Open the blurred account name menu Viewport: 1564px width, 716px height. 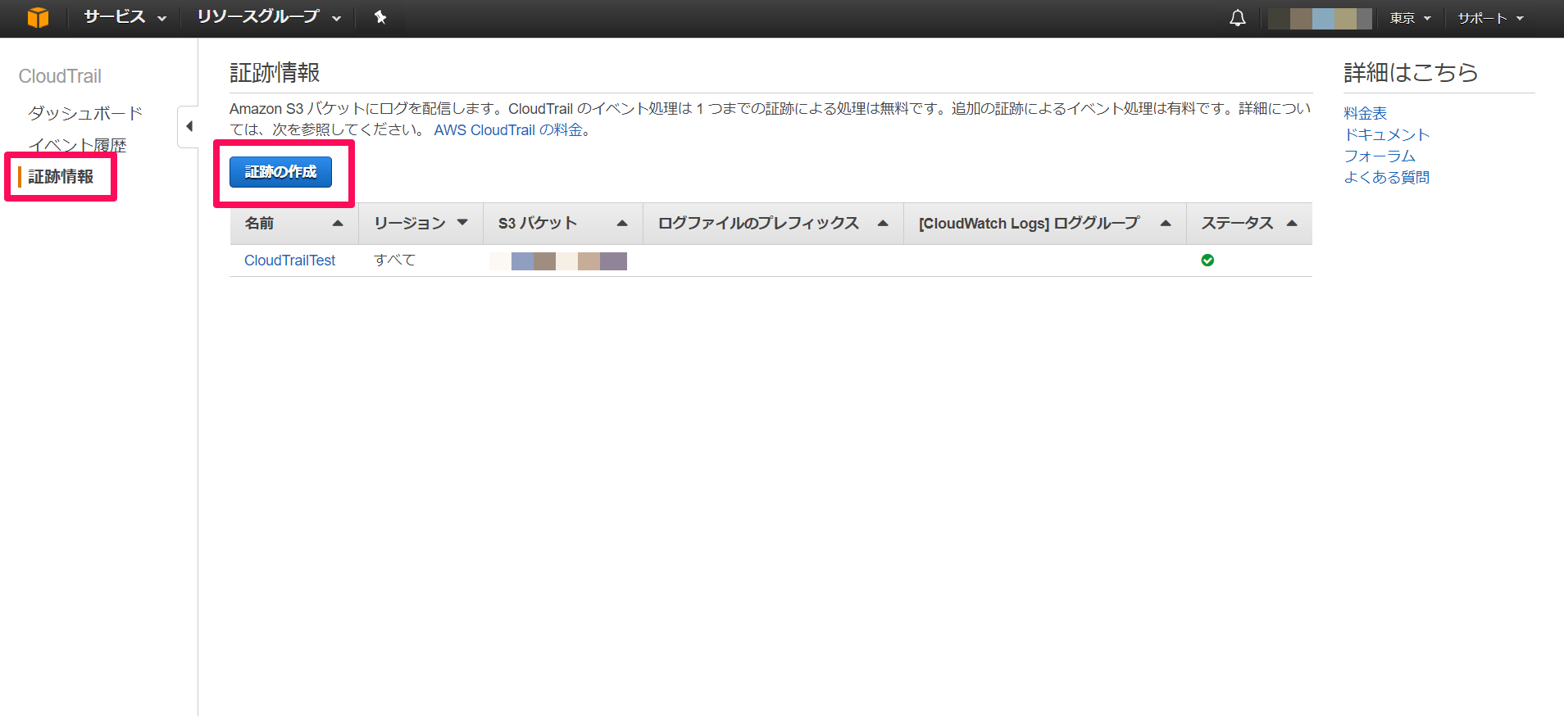point(1320,18)
